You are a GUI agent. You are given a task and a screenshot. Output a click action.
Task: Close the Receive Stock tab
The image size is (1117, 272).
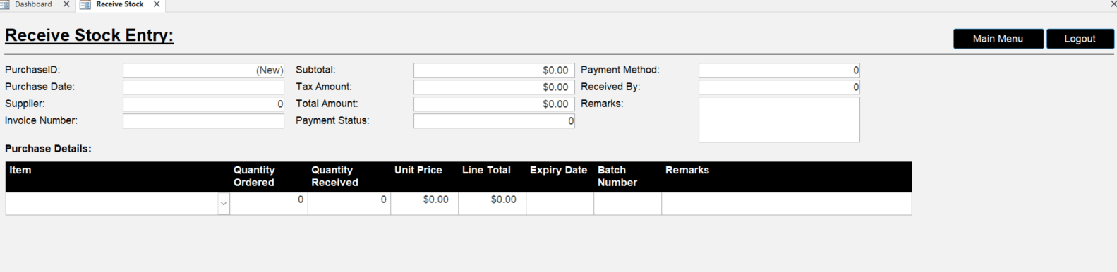(x=157, y=4)
